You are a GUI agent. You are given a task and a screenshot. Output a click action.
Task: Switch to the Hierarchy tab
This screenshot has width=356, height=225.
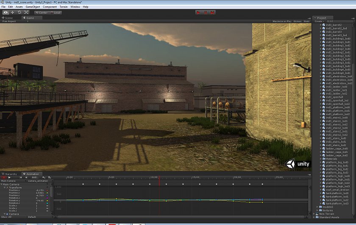(9, 174)
